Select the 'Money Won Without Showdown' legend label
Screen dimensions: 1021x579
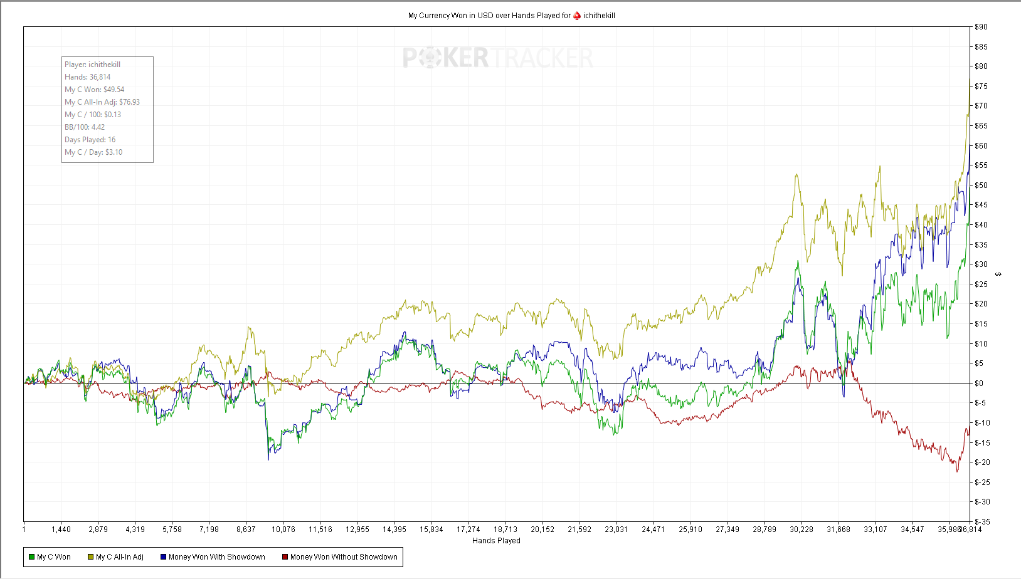pos(344,557)
